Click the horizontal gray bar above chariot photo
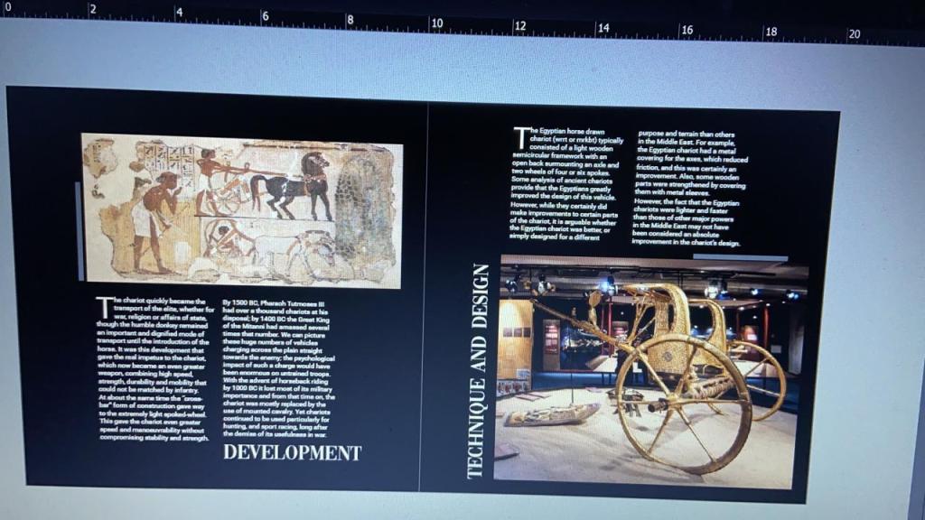Image resolution: width=925 pixels, height=520 pixels. pos(739,258)
